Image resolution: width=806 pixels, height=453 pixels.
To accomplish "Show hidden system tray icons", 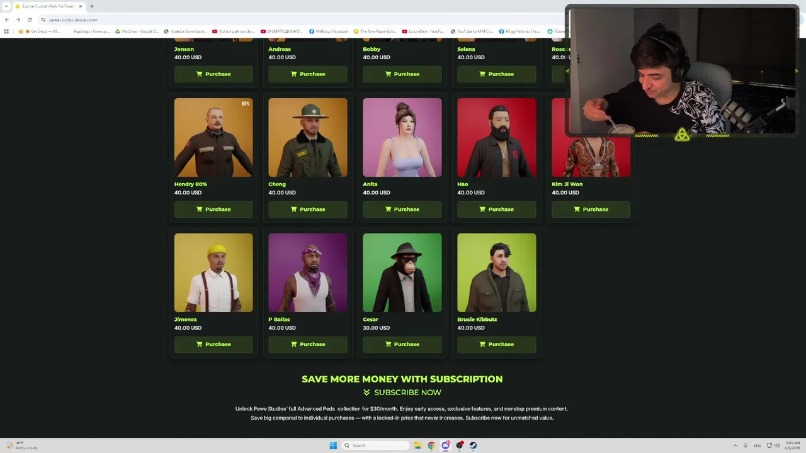I will (735, 445).
